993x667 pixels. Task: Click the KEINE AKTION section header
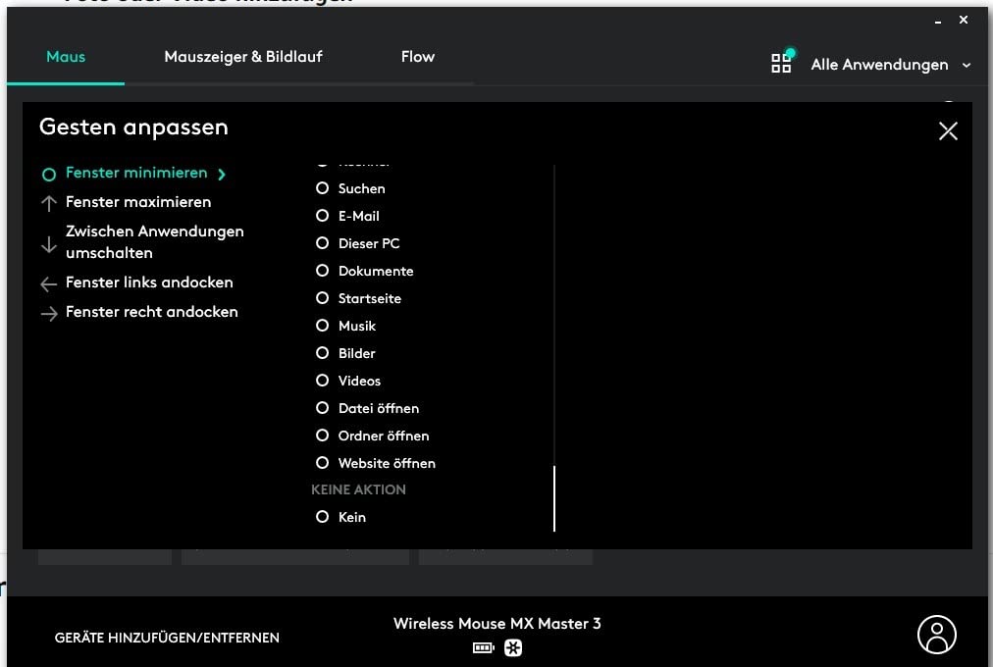point(358,489)
